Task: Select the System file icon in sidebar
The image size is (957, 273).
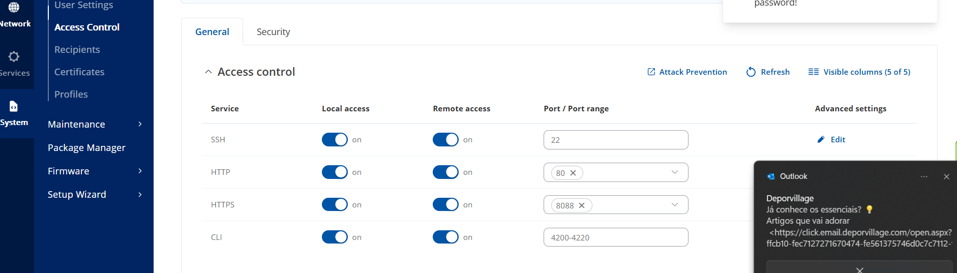Action: 14,106
